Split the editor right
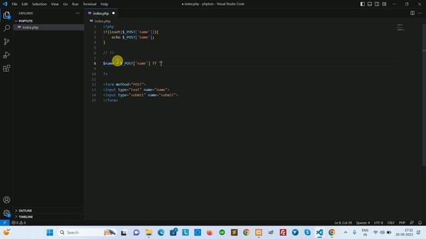This screenshot has height=239, width=426. click(413, 13)
